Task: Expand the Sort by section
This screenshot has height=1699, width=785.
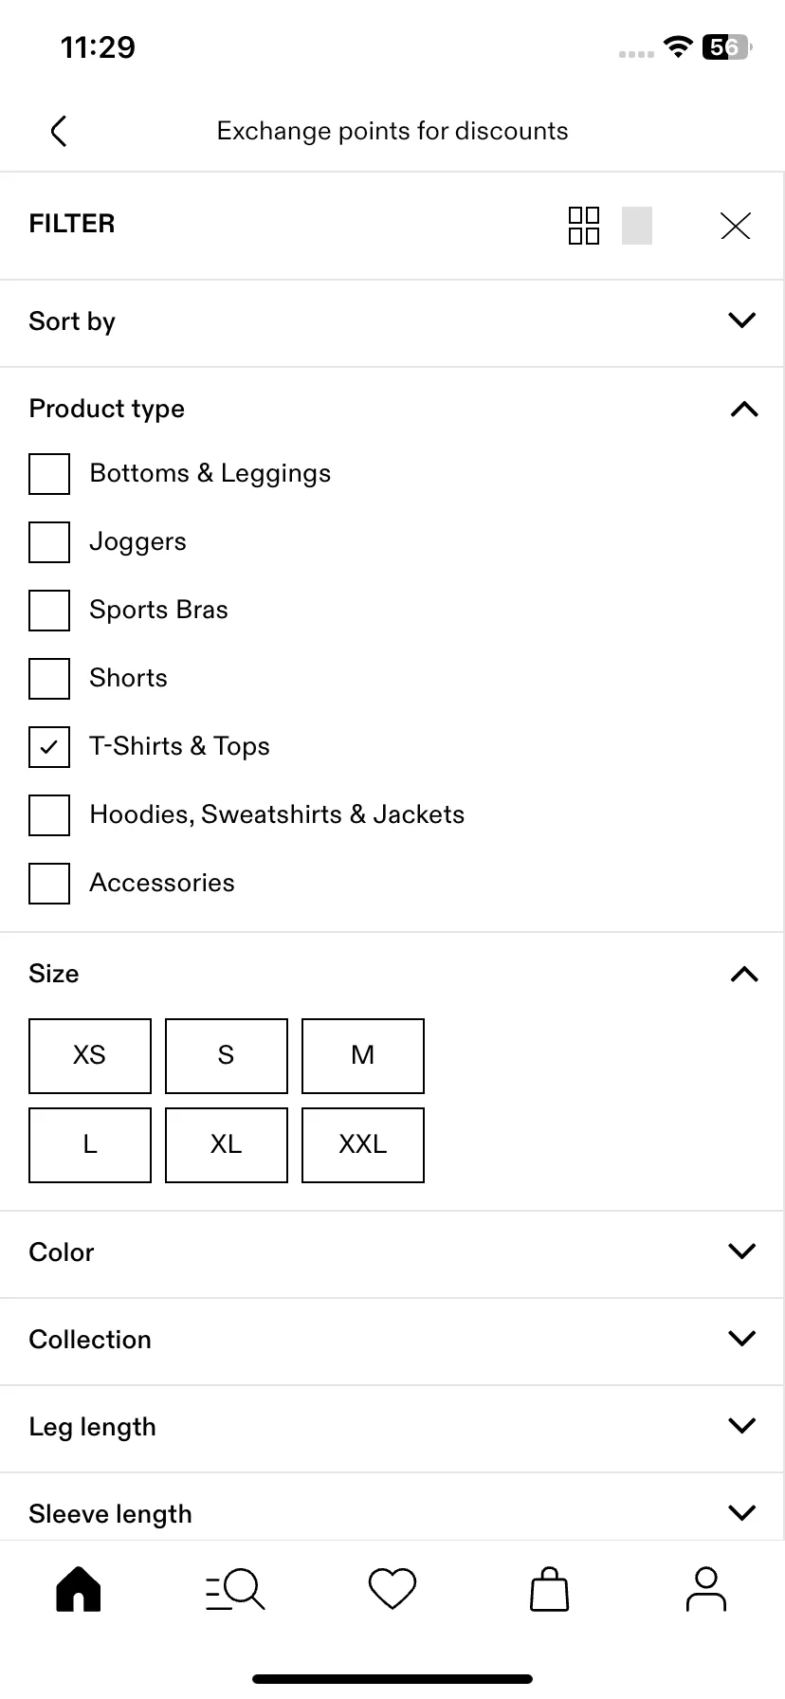Action: click(392, 322)
